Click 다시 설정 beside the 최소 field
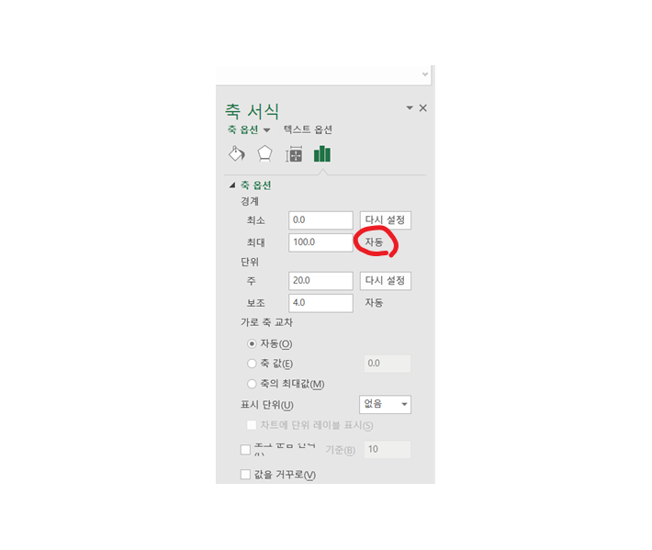Image resolution: width=652 pixels, height=550 pixels. coord(386,220)
